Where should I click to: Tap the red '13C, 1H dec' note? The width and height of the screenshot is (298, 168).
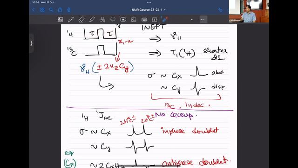pos(187,105)
